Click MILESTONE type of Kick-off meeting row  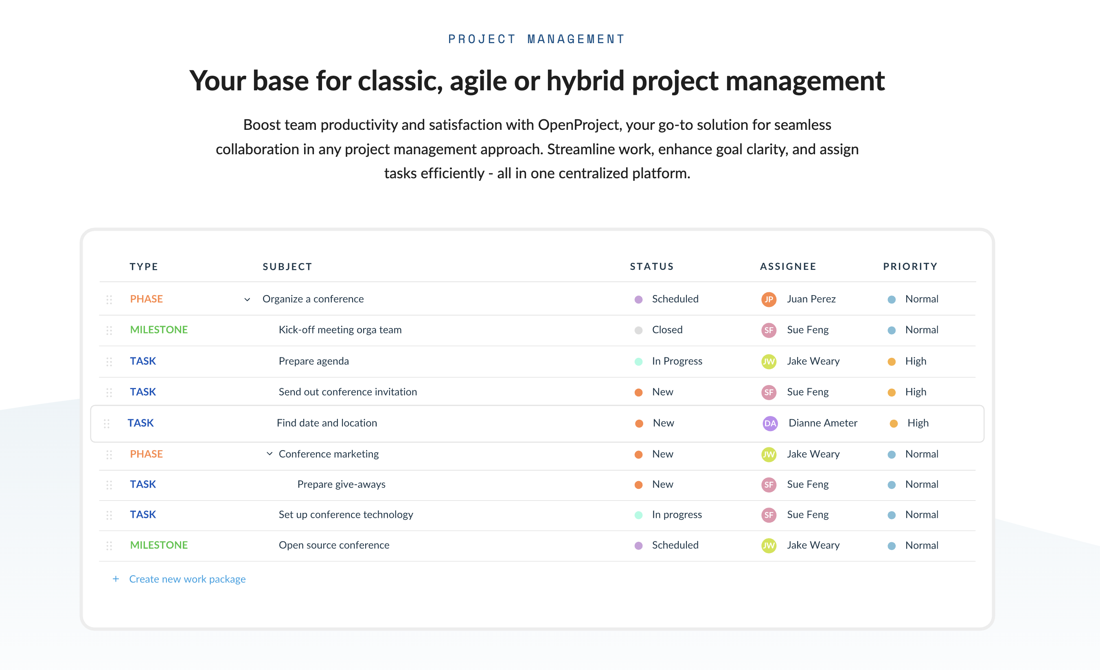[x=158, y=330]
